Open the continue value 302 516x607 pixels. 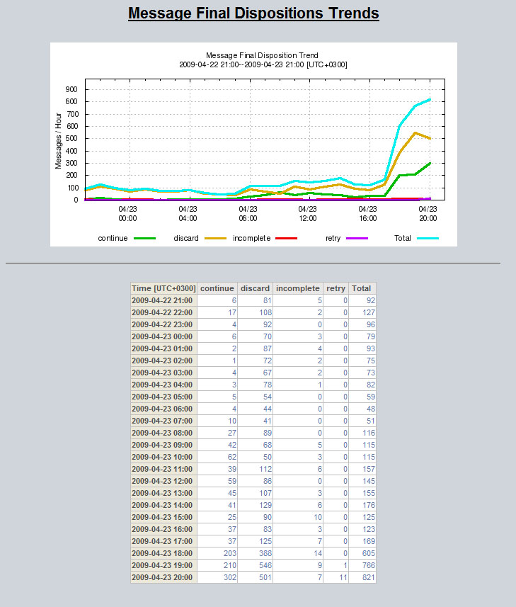pyautogui.click(x=227, y=577)
